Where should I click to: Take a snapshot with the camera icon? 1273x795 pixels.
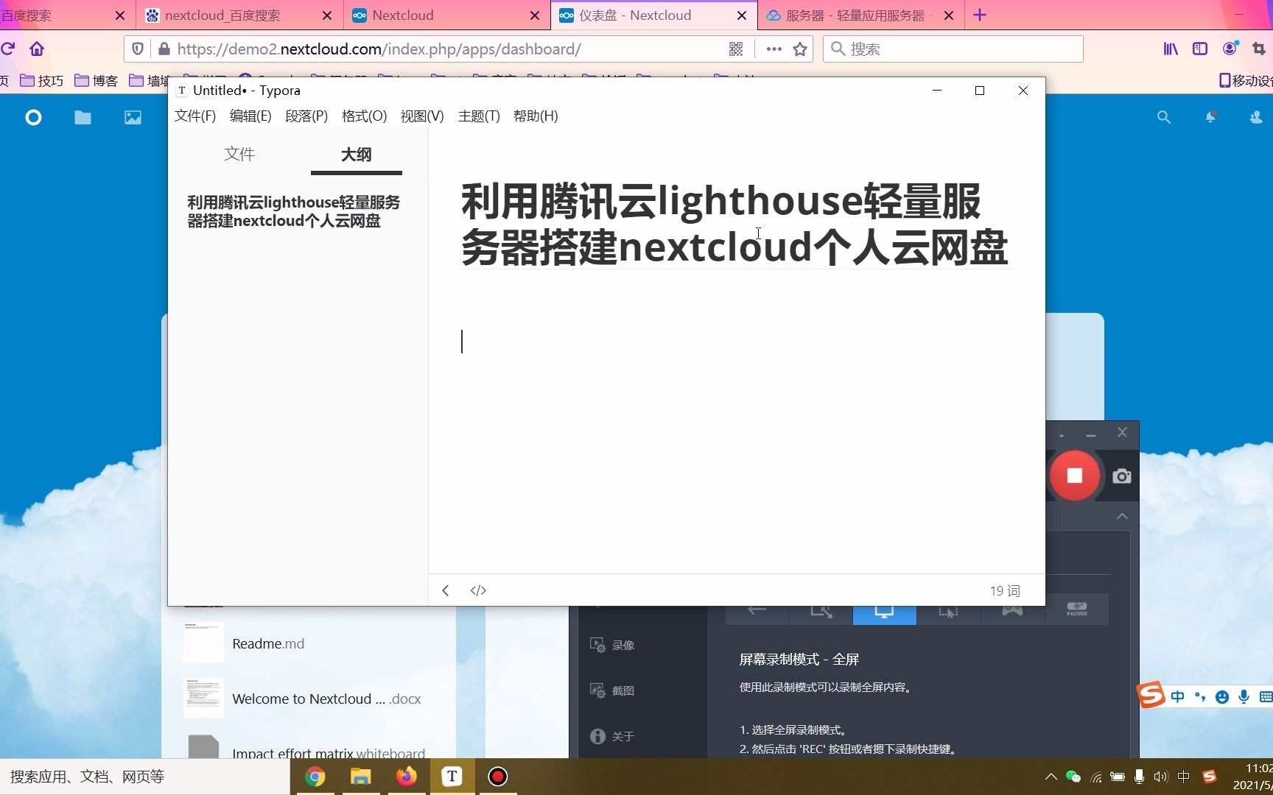click(1122, 476)
